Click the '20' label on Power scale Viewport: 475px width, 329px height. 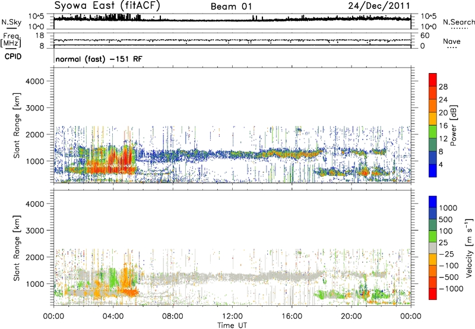point(443,113)
